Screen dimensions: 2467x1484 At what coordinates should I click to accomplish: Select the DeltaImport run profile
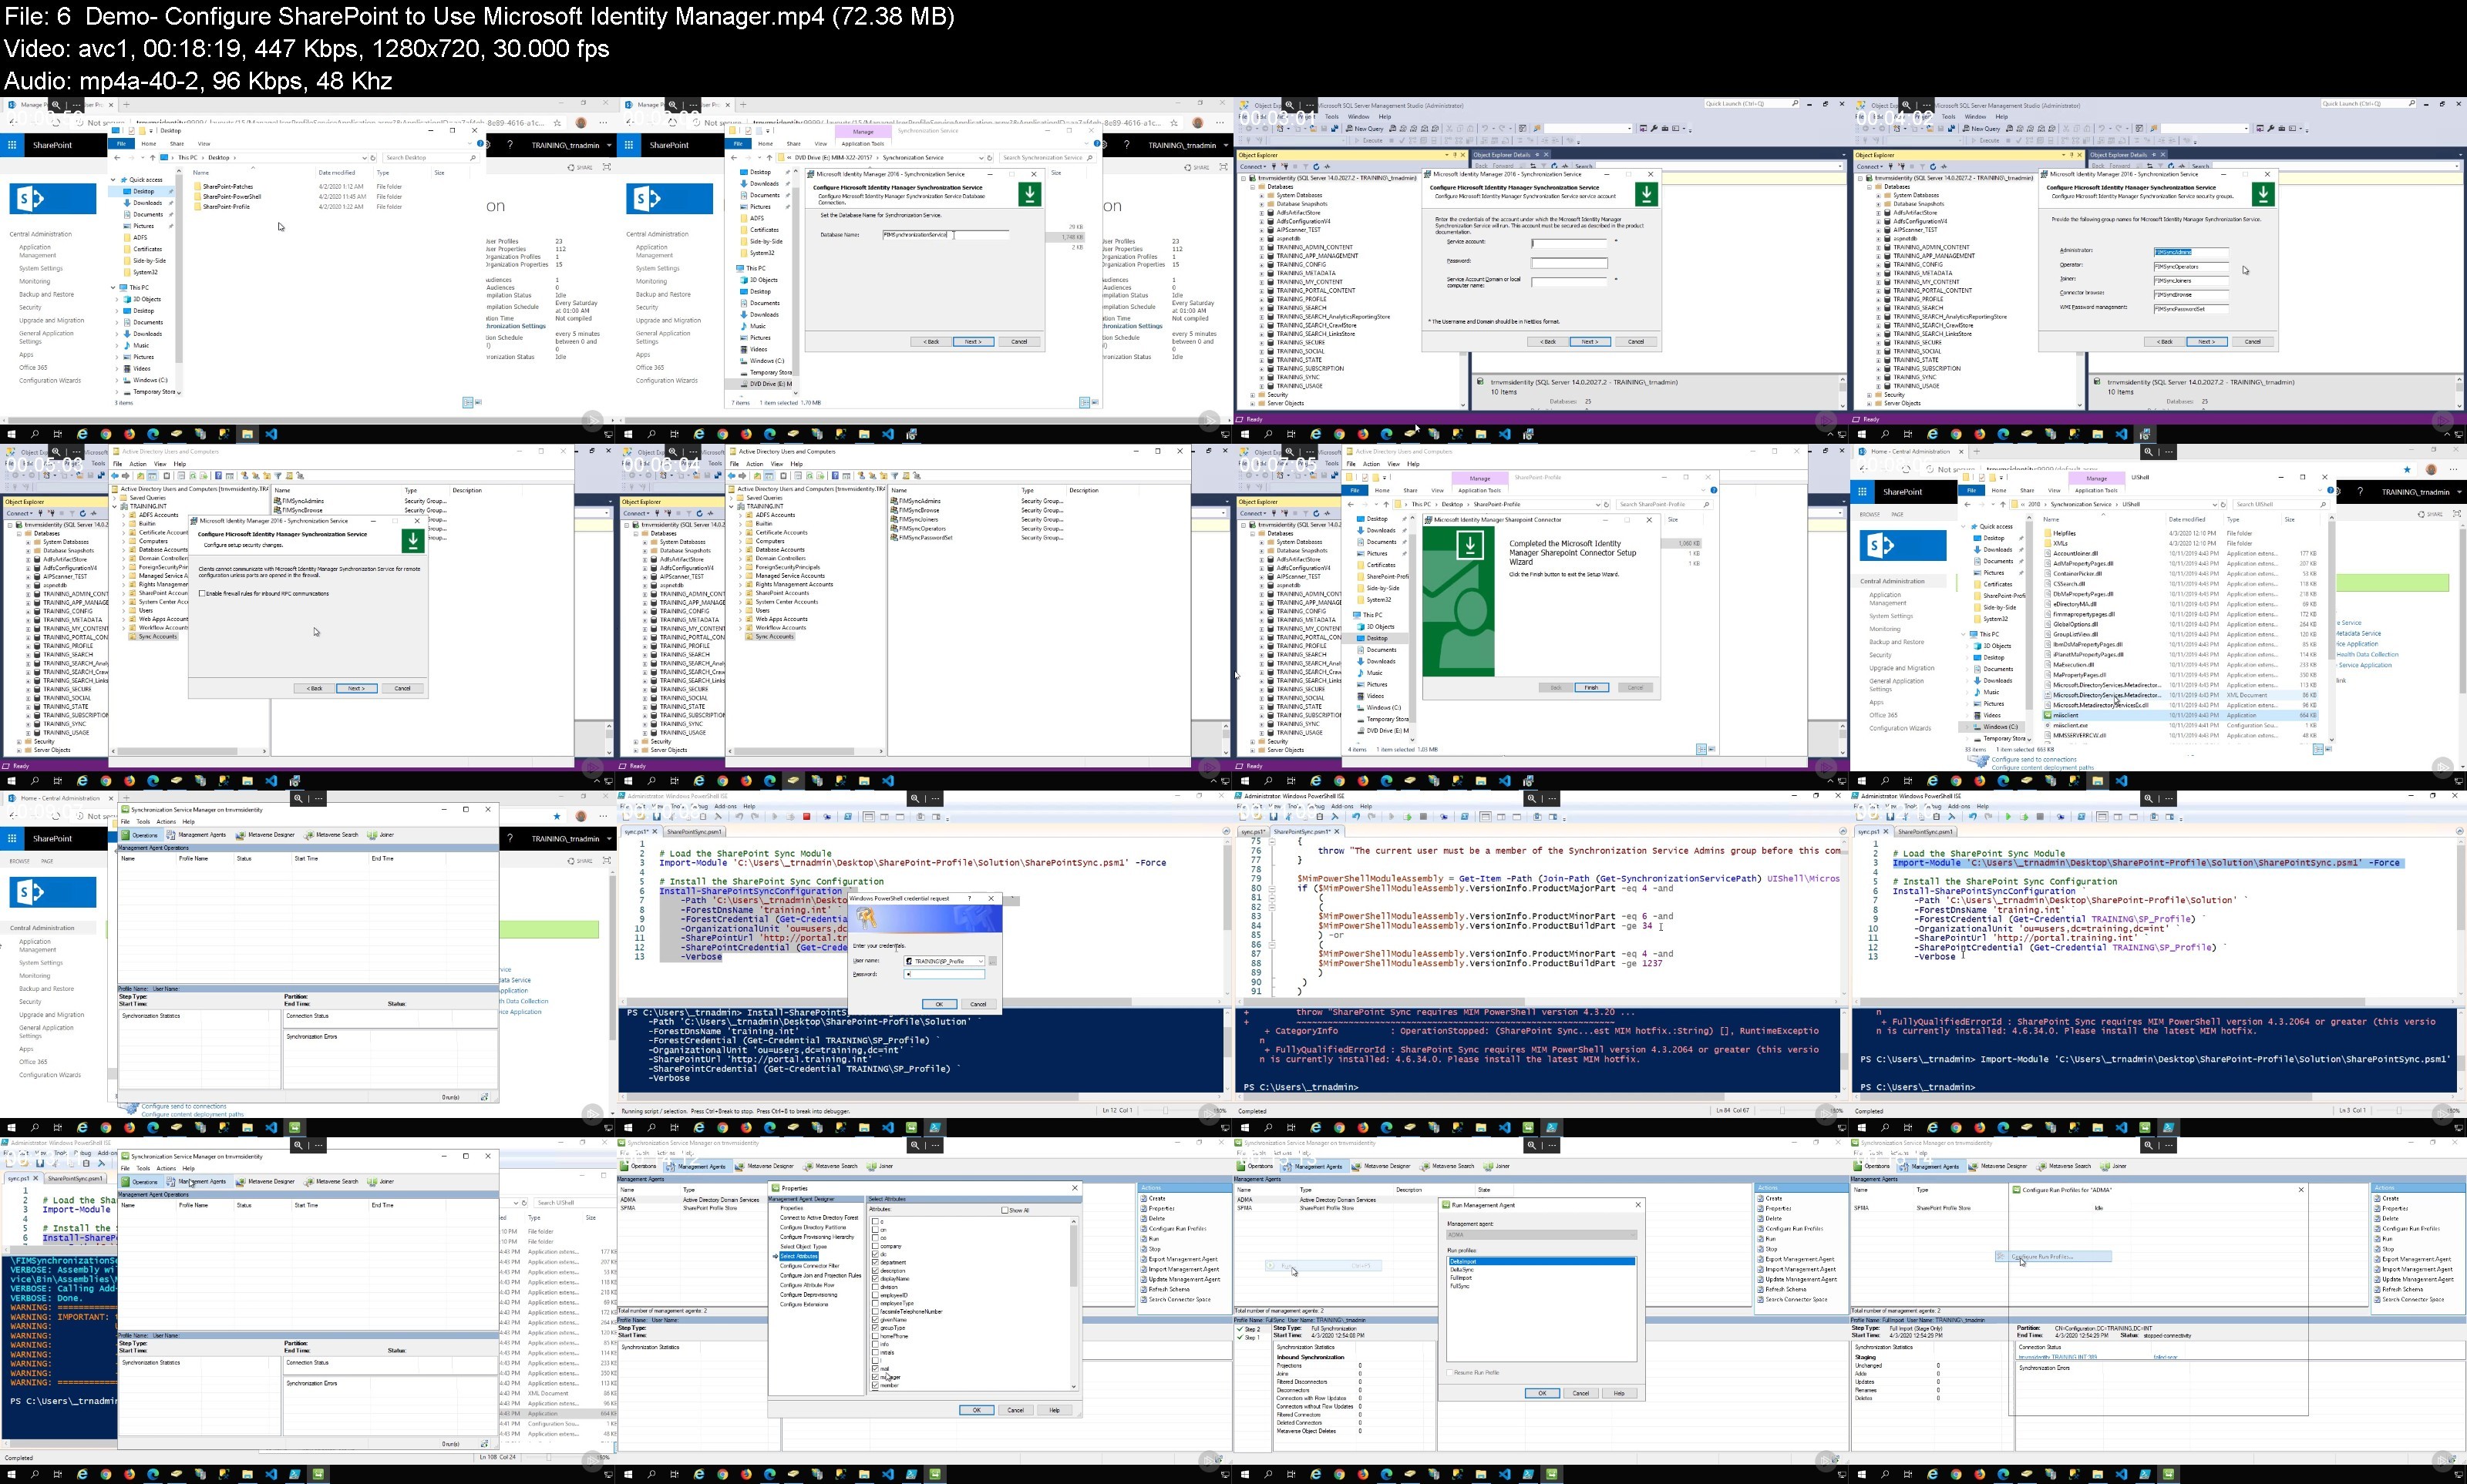click(x=1543, y=1262)
